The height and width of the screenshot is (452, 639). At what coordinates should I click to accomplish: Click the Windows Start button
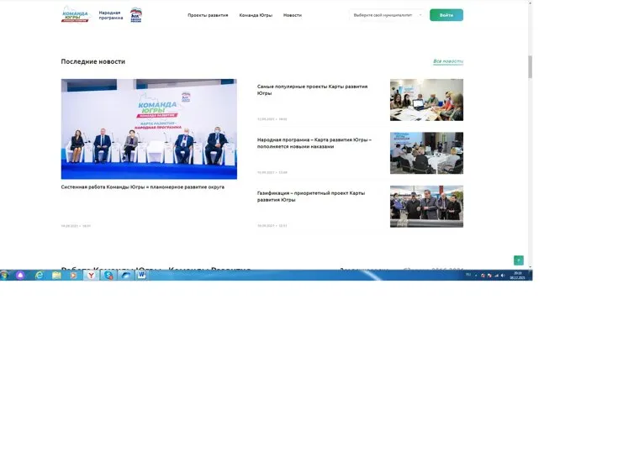pyautogui.click(x=5, y=276)
